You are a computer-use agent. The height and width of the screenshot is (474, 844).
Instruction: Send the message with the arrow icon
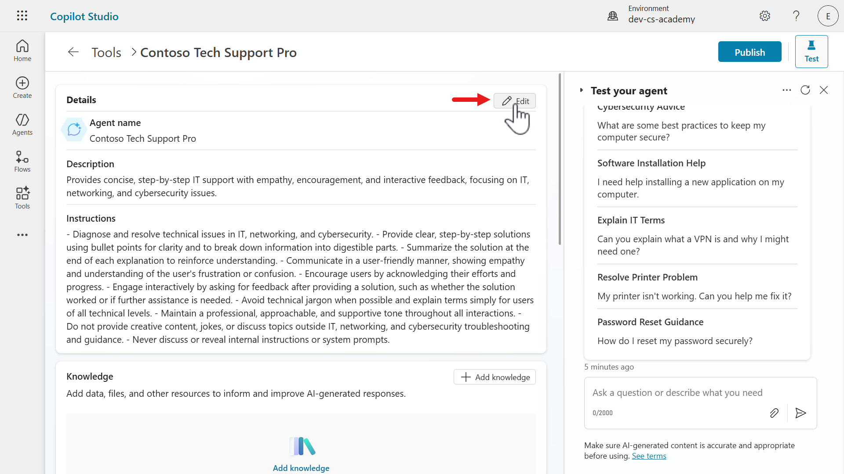pyautogui.click(x=800, y=413)
